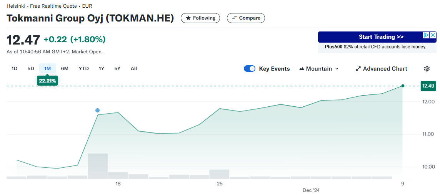Click Compare to add a symbol
This screenshot has width=440, height=195.
point(246,18)
